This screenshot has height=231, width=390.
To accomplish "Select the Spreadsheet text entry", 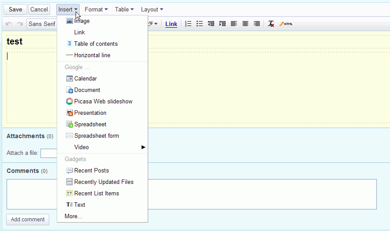I will (x=90, y=125).
